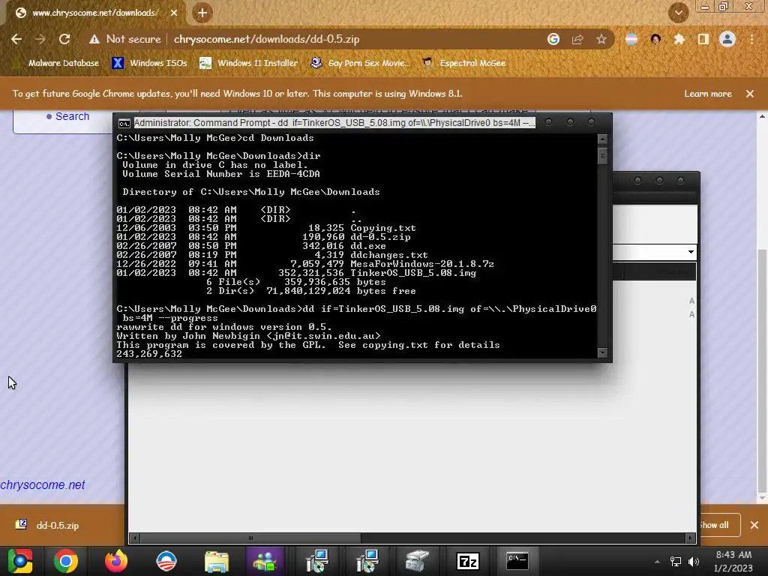Open File Explorer on taskbar
The width and height of the screenshot is (768, 576).
[x=217, y=561]
